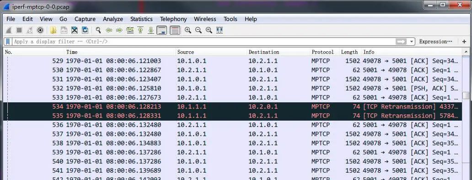Jump to the first packet icon
The width and height of the screenshot is (472, 180).
pos(140,30)
